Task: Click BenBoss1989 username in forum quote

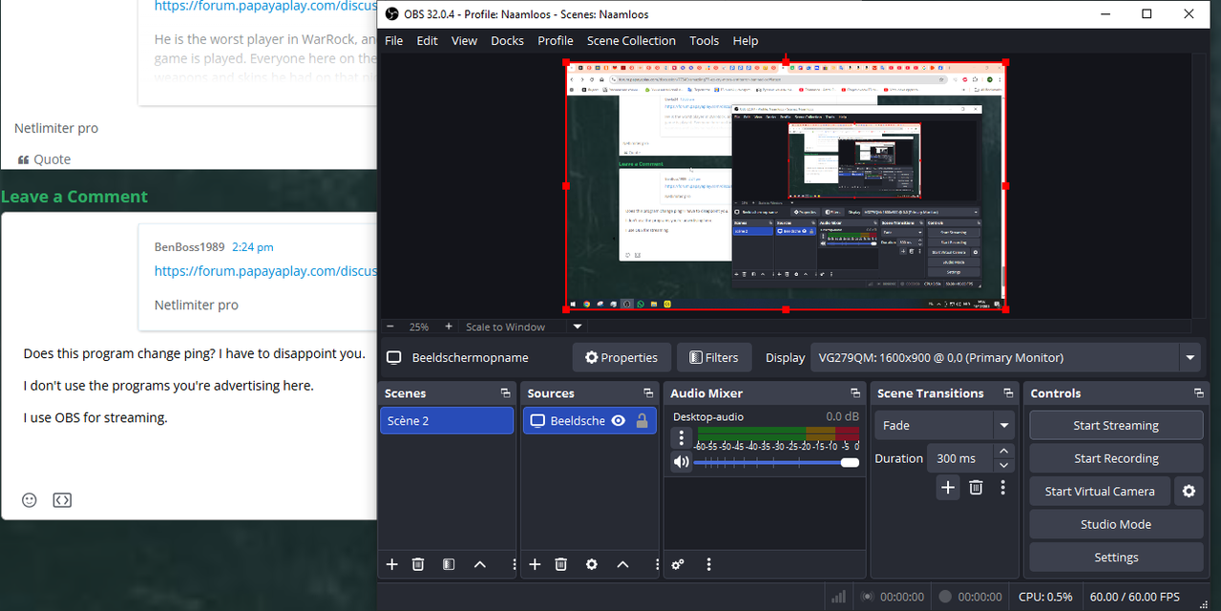Action: [x=189, y=247]
